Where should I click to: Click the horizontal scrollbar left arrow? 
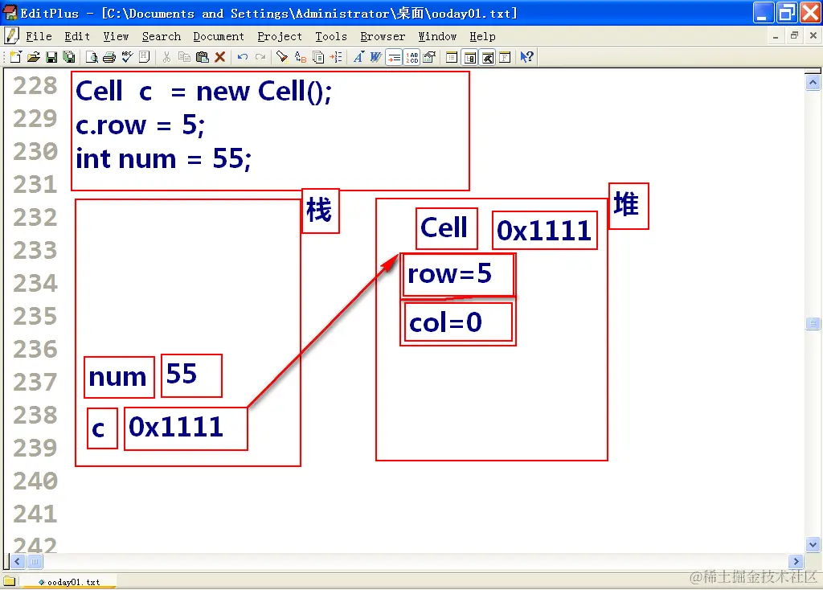click(18, 562)
